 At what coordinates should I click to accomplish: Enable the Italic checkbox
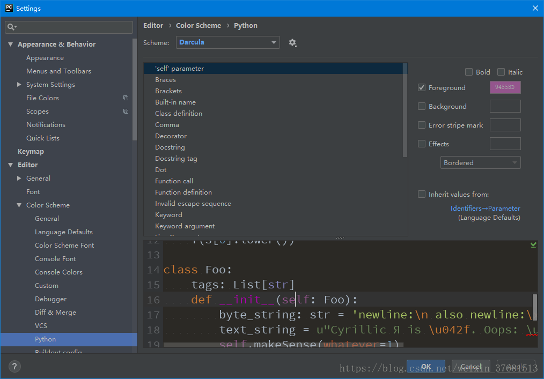click(501, 72)
